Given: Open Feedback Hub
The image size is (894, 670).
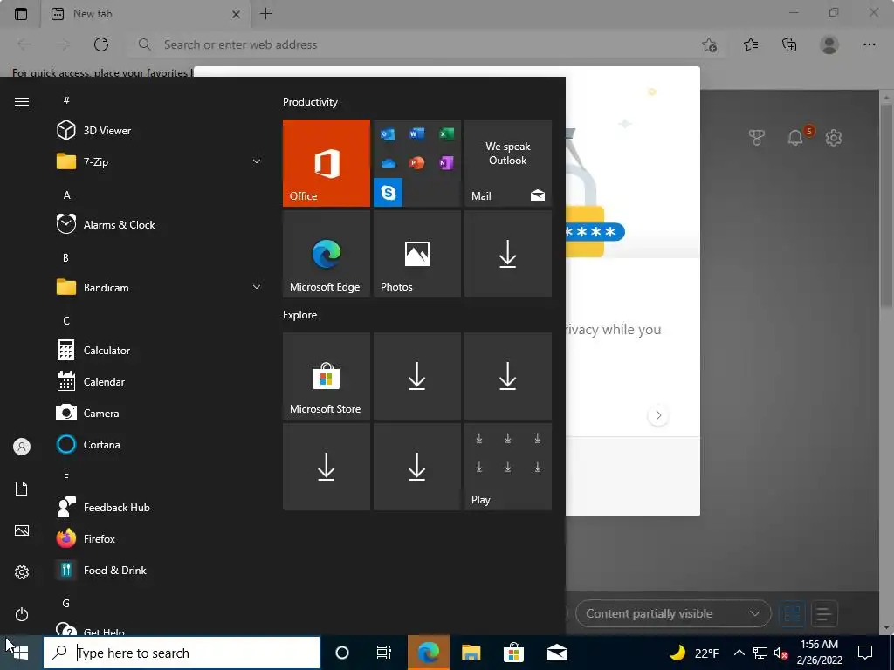Looking at the screenshot, I should click(x=160, y=507).
